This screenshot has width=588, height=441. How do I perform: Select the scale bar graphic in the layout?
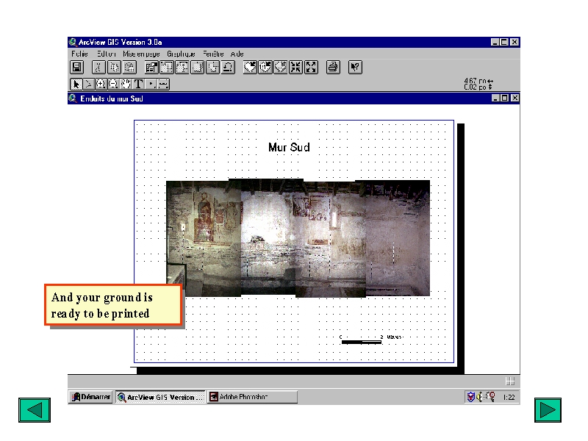pos(370,340)
